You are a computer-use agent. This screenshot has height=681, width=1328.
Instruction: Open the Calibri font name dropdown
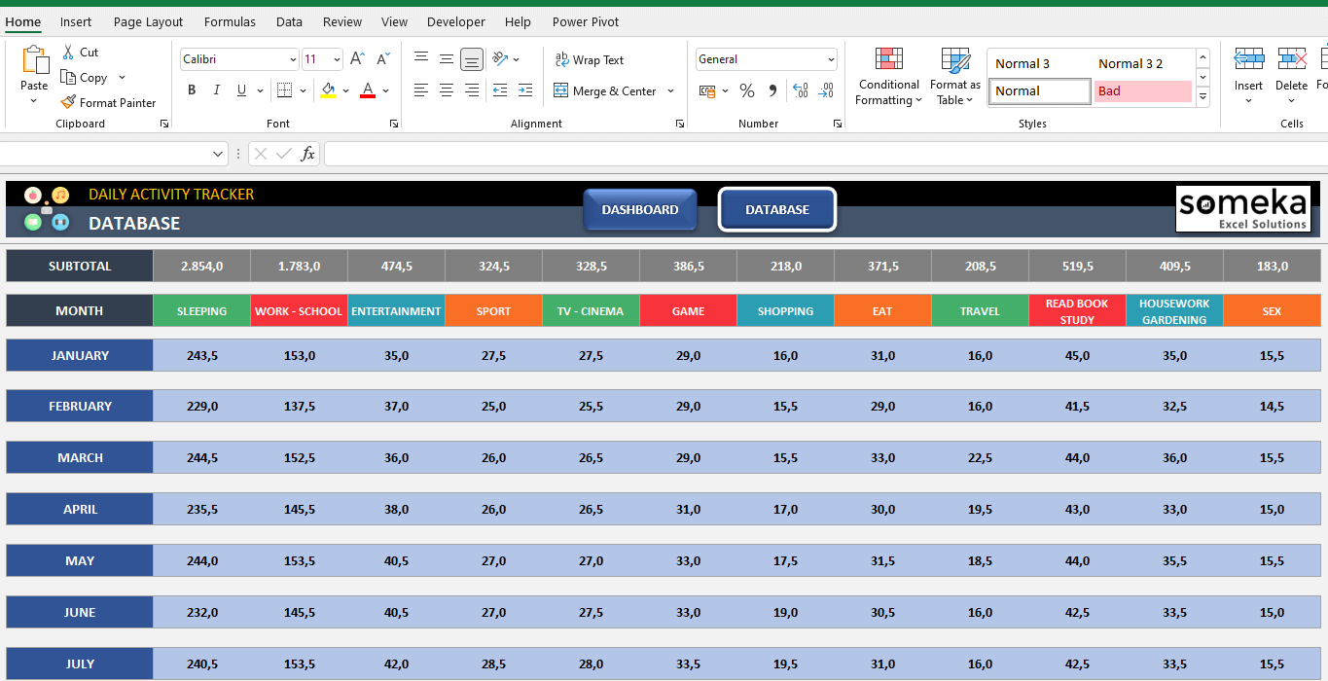point(293,59)
